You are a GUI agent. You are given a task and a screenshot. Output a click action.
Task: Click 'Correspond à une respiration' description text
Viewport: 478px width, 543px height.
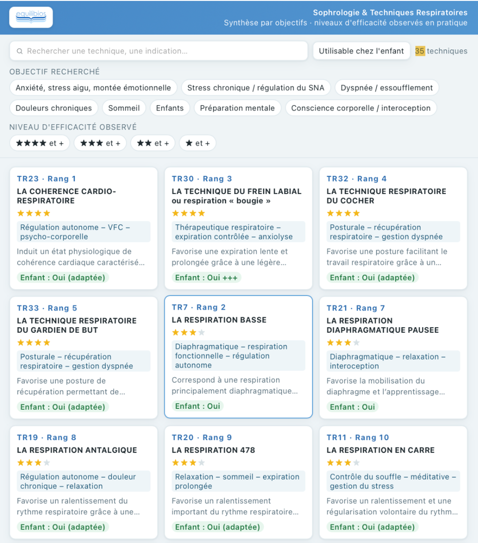coord(234,386)
